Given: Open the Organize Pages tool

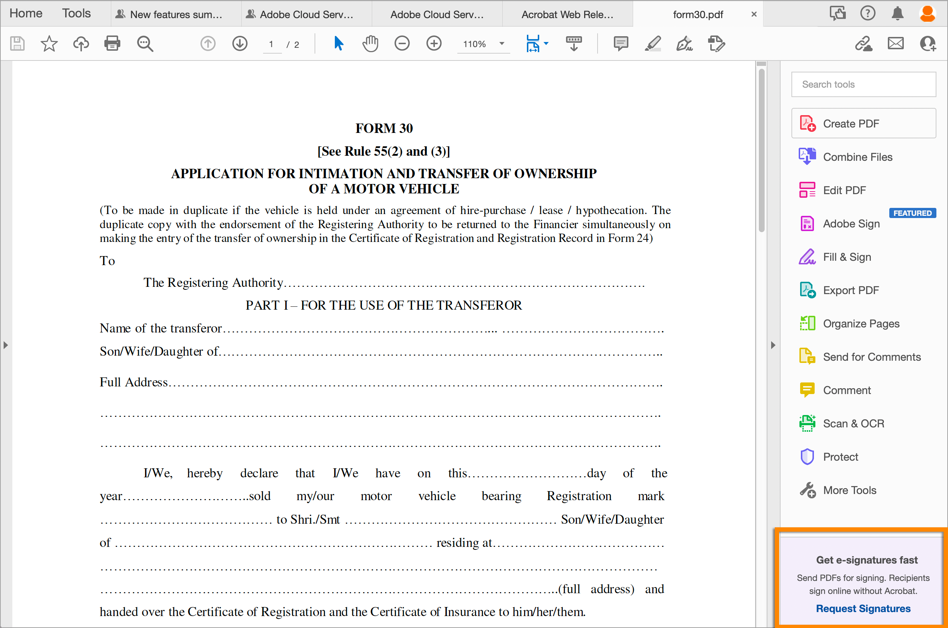Looking at the screenshot, I should tap(861, 323).
